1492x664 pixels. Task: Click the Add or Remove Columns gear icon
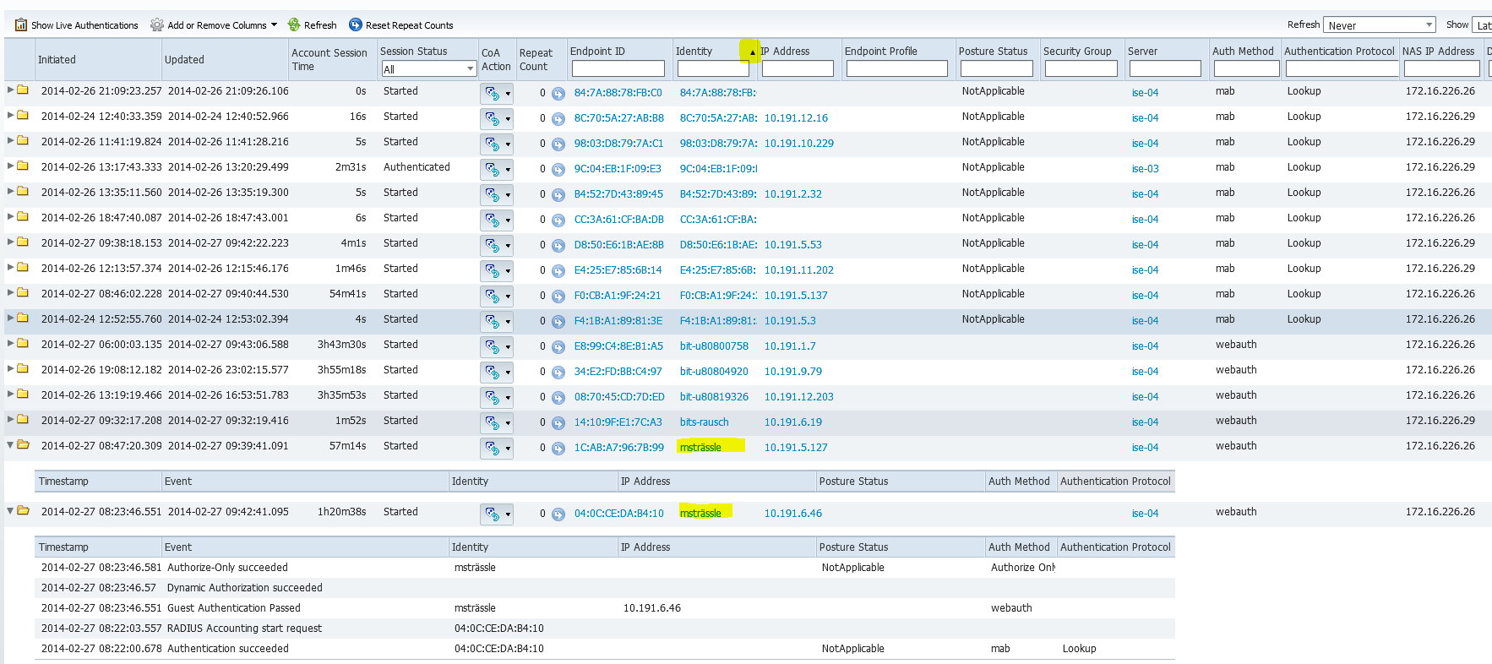click(157, 25)
